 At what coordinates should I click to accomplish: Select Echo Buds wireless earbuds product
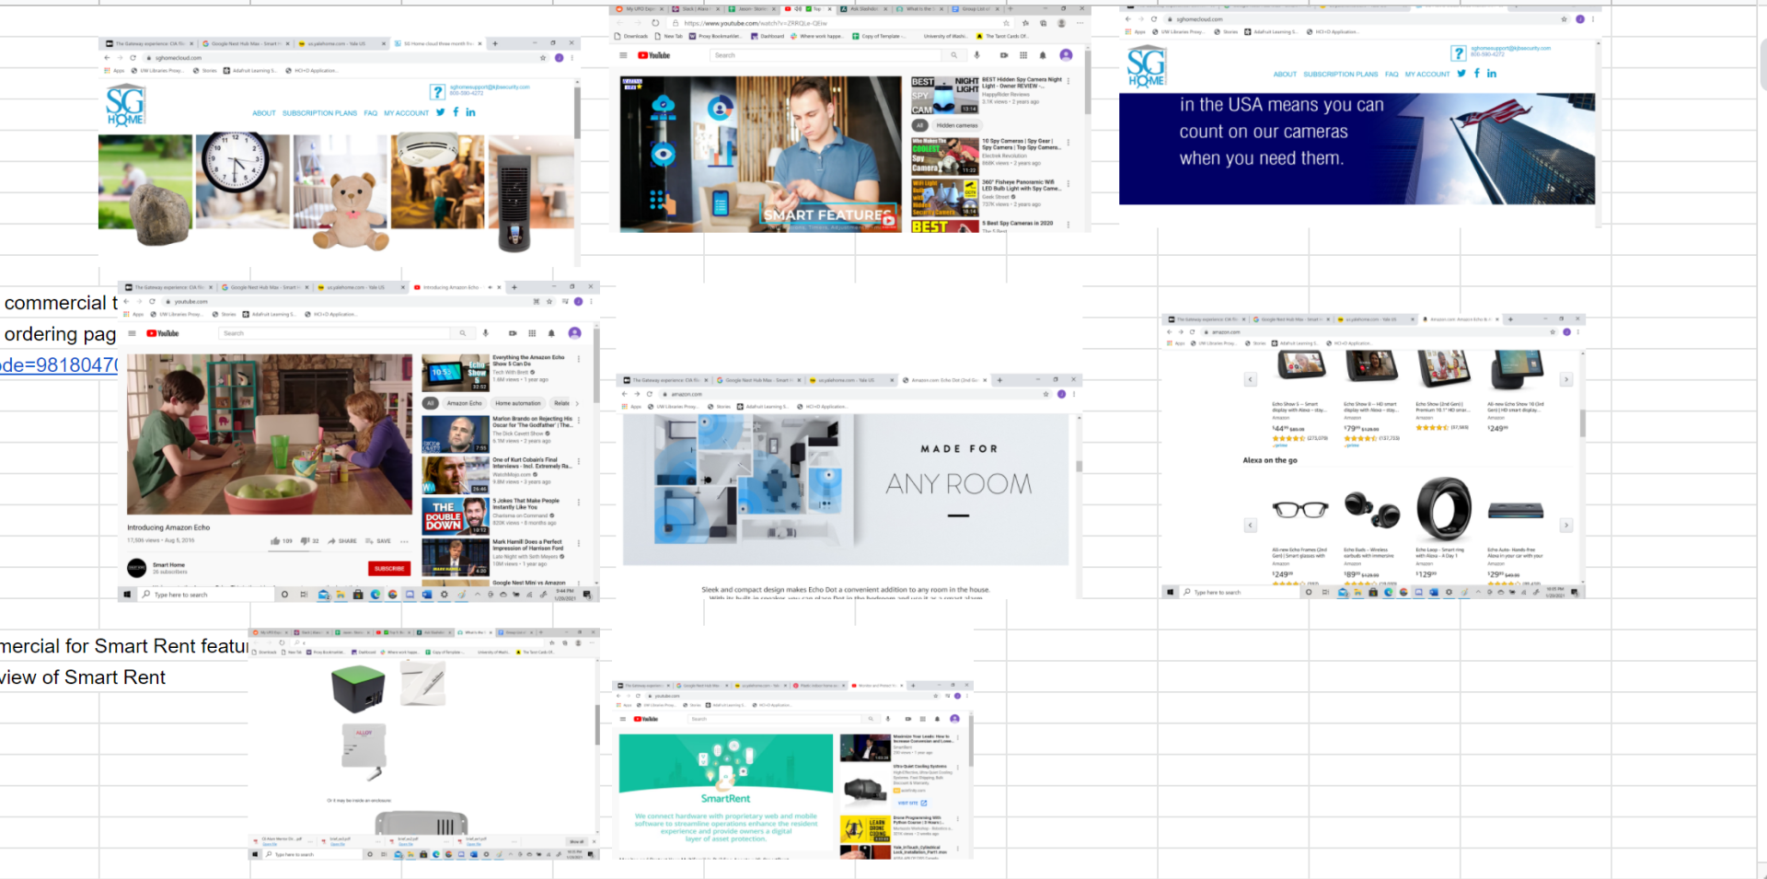(x=1371, y=508)
